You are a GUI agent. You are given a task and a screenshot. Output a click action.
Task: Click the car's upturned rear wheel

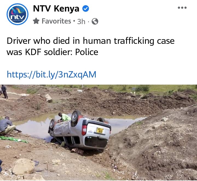[x=76, y=116]
